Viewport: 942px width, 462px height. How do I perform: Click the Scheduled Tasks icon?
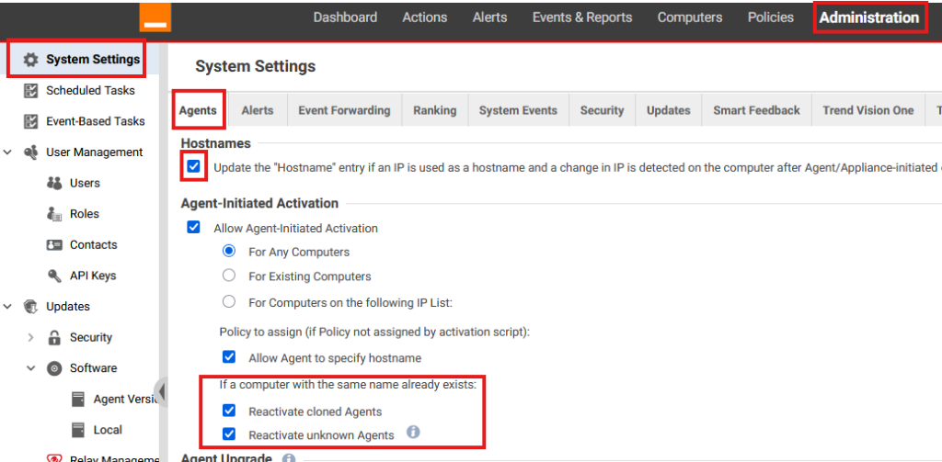[31, 91]
